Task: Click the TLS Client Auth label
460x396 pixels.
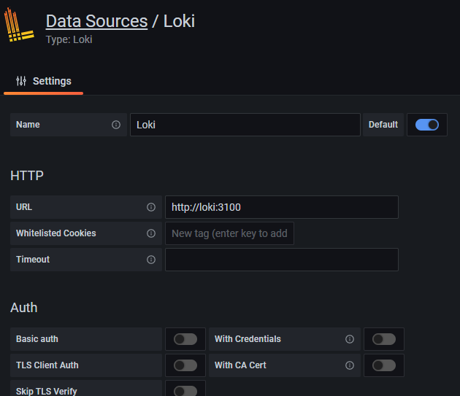Action: click(x=47, y=365)
